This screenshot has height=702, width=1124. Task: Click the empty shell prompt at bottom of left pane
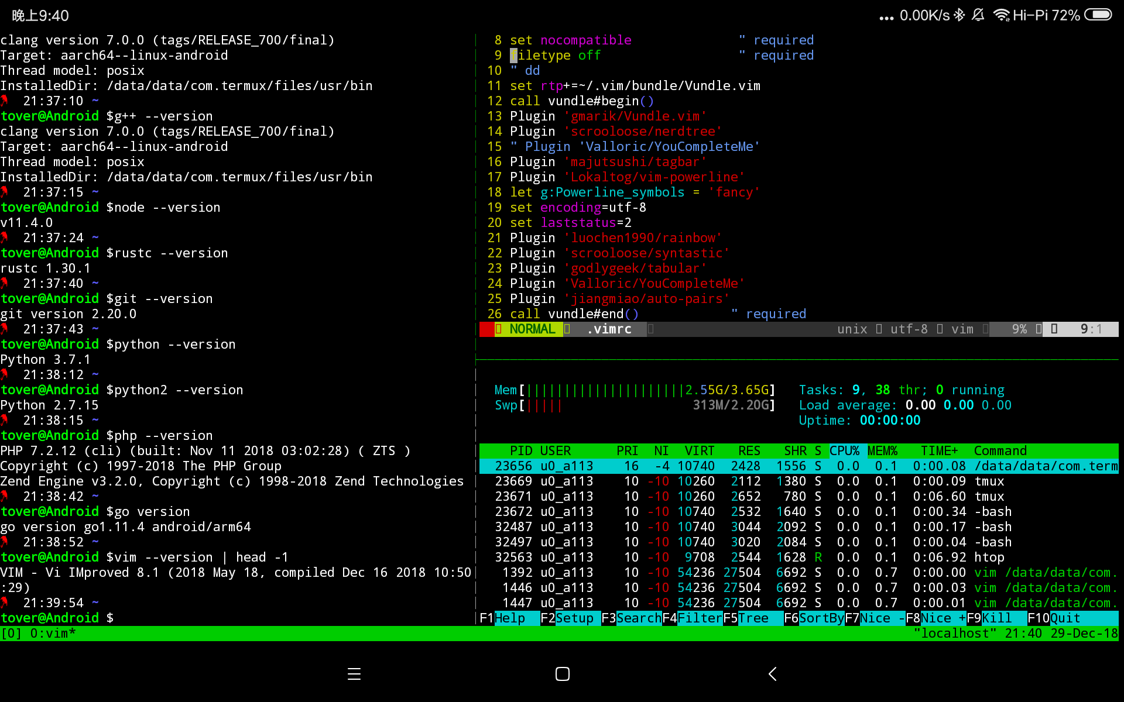pyautogui.click(x=57, y=618)
